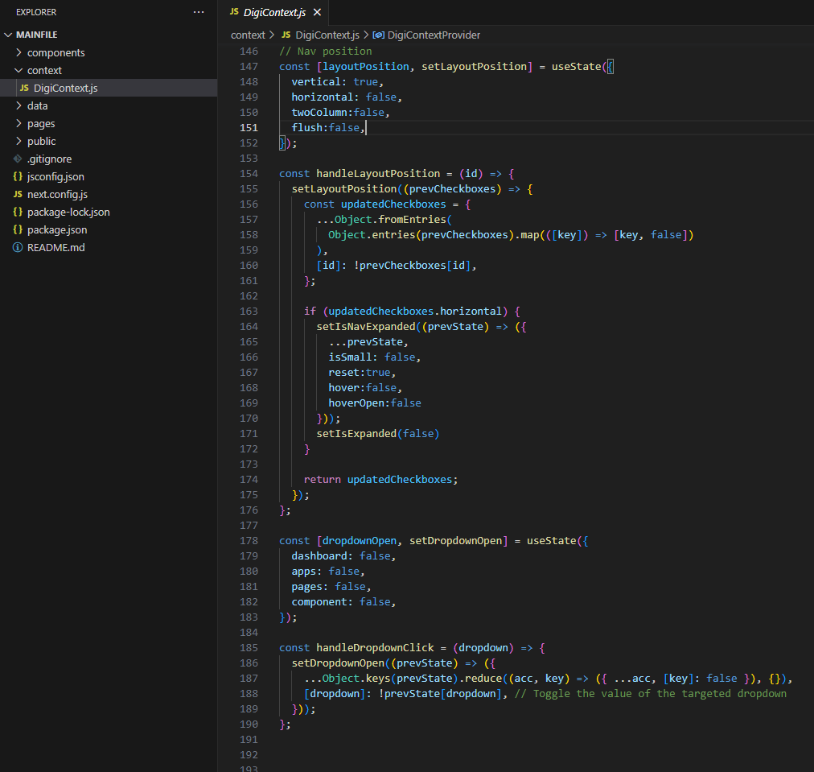Click the jsconfig.json braces icon
This screenshot has width=814, height=772.
pyautogui.click(x=18, y=177)
